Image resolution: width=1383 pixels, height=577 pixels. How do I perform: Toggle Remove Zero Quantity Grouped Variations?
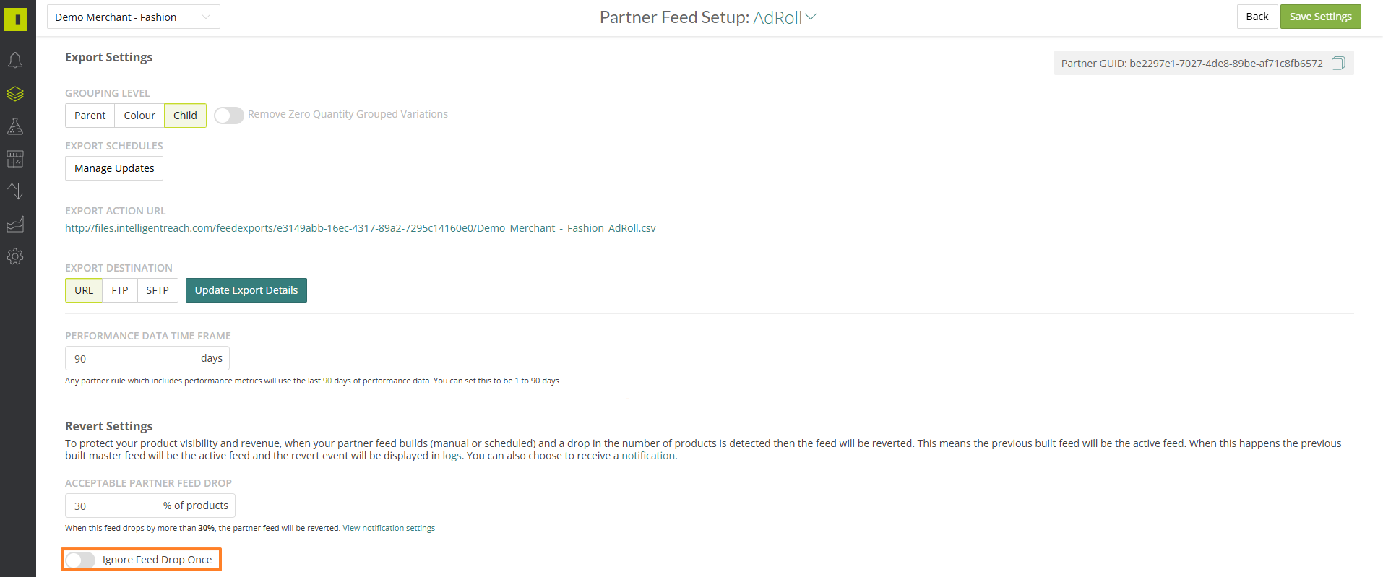[228, 116]
